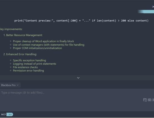154x118 pixels.
Task: Click the Enhanced Error Handling item
Action: 20,54
